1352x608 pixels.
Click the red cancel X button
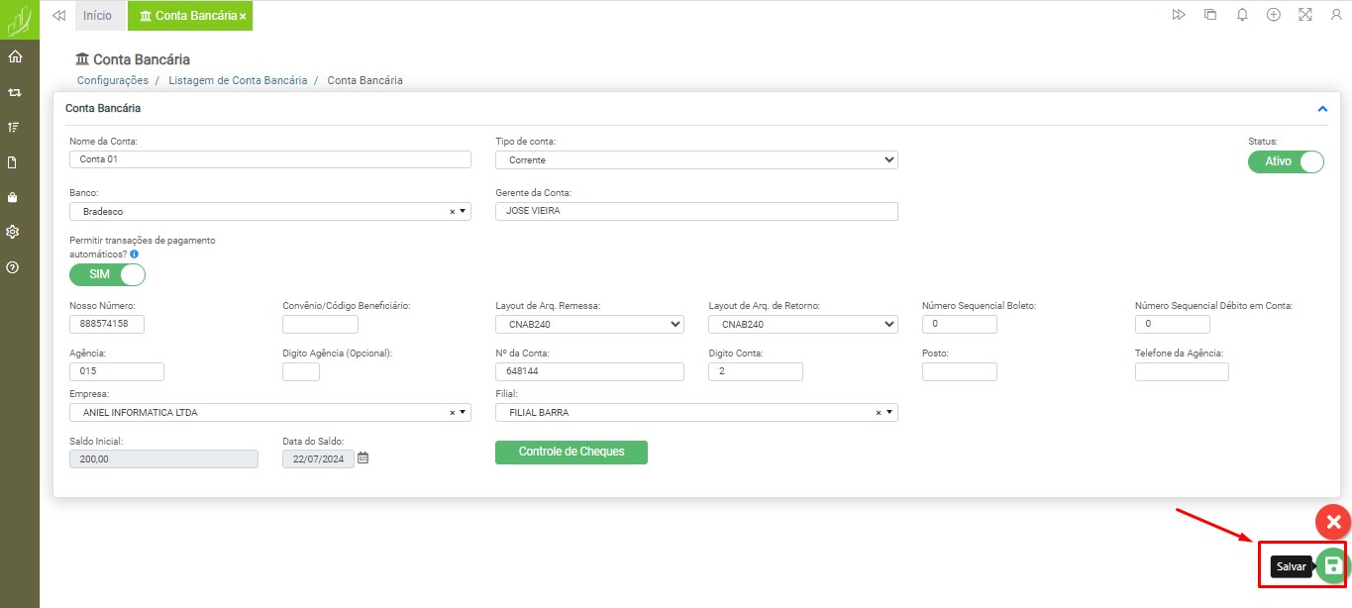pos(1333,522)
